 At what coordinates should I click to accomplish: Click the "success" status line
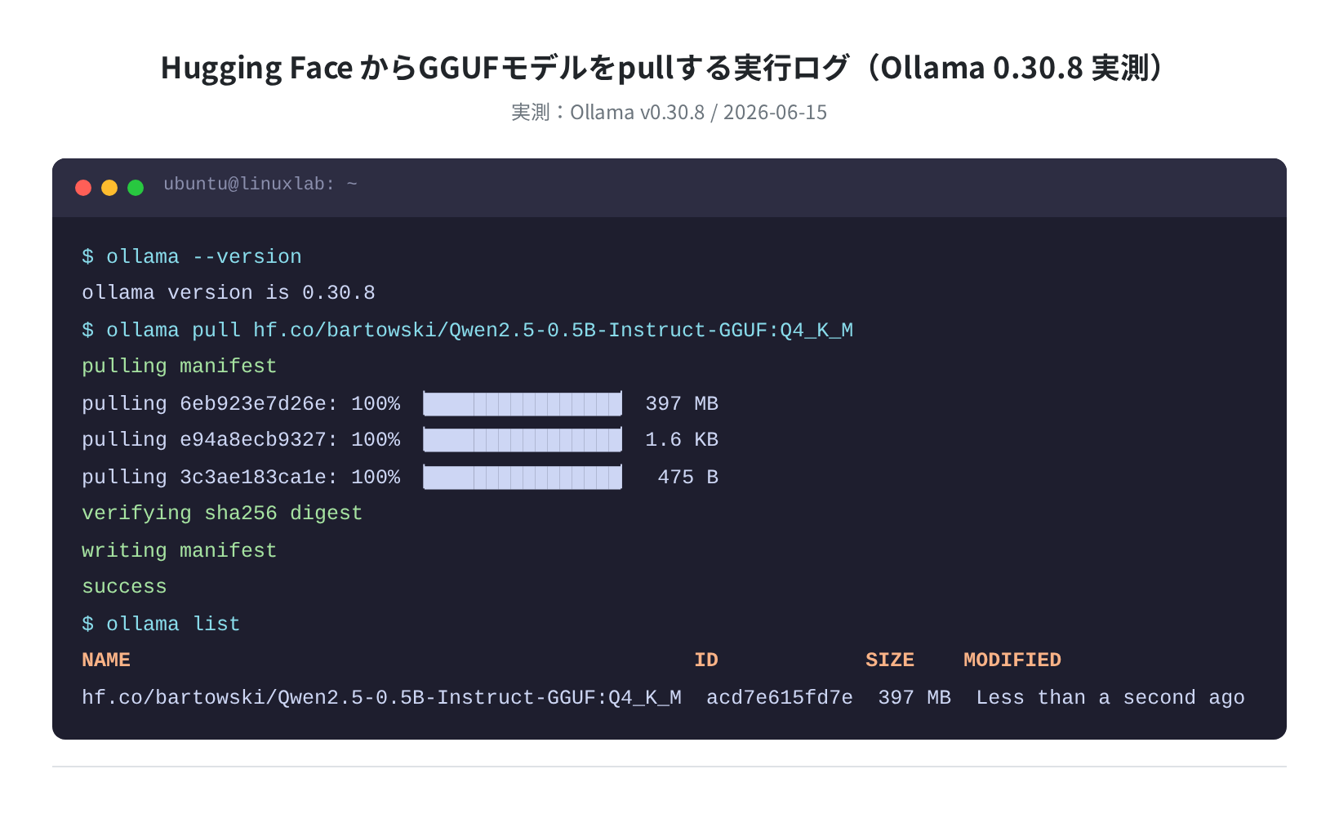point(124,587)
